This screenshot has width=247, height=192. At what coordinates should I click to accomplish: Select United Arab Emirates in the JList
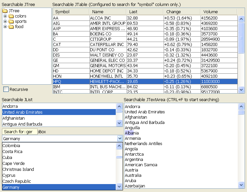point(59,112)
